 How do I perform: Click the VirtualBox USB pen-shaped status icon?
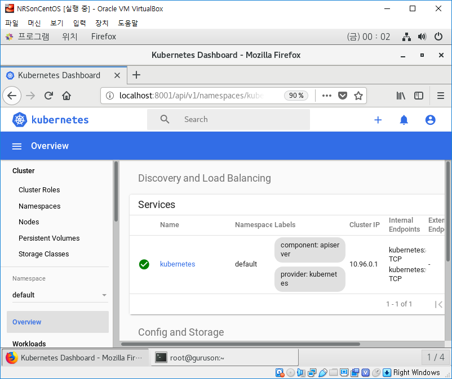point(322,373)
